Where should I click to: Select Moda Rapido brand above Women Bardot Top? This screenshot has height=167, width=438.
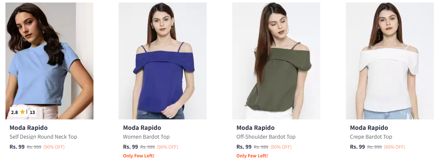[x=142, y=128]
